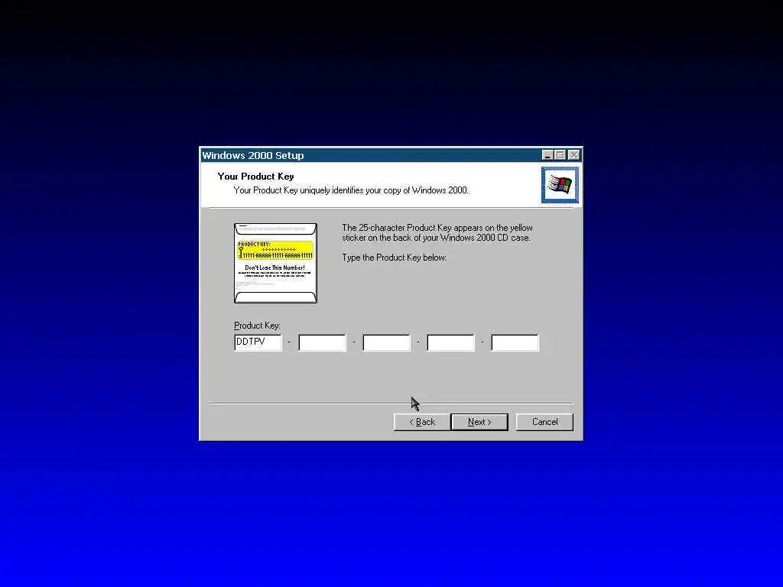The height and width of the screenshot is (587, 783).
Task: Click the 'Type the Product Key below:' text
Action: pyautogui.click(x=394, y=258)
